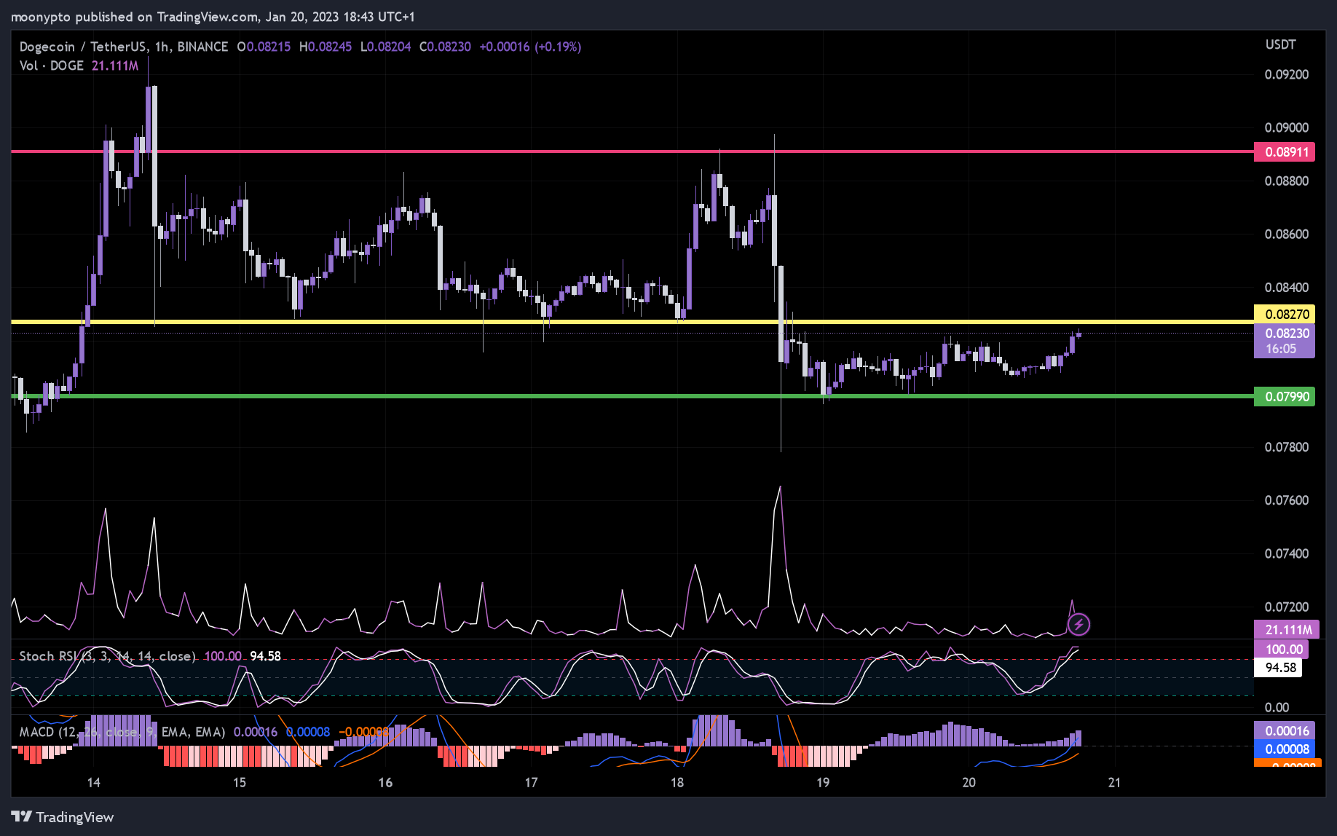
Task: Click date label 19 on time axis
Action: pos(823,782)
